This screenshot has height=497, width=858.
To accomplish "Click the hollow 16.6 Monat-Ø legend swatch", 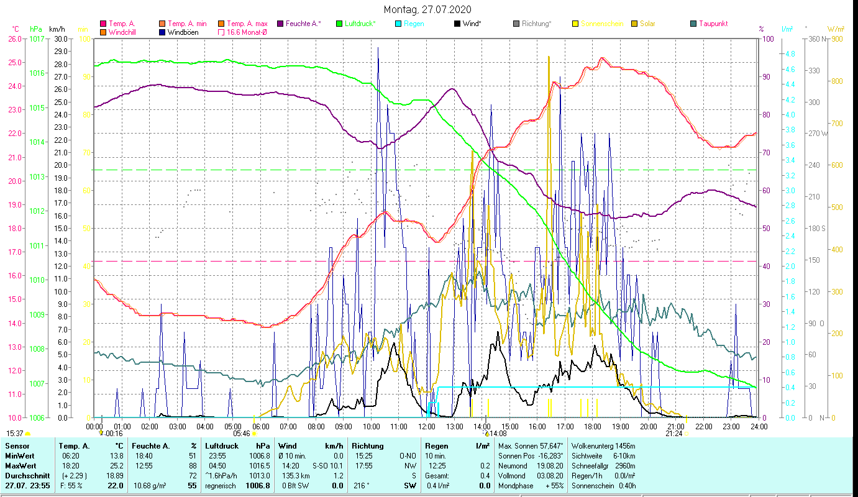I will pos(221,32).
